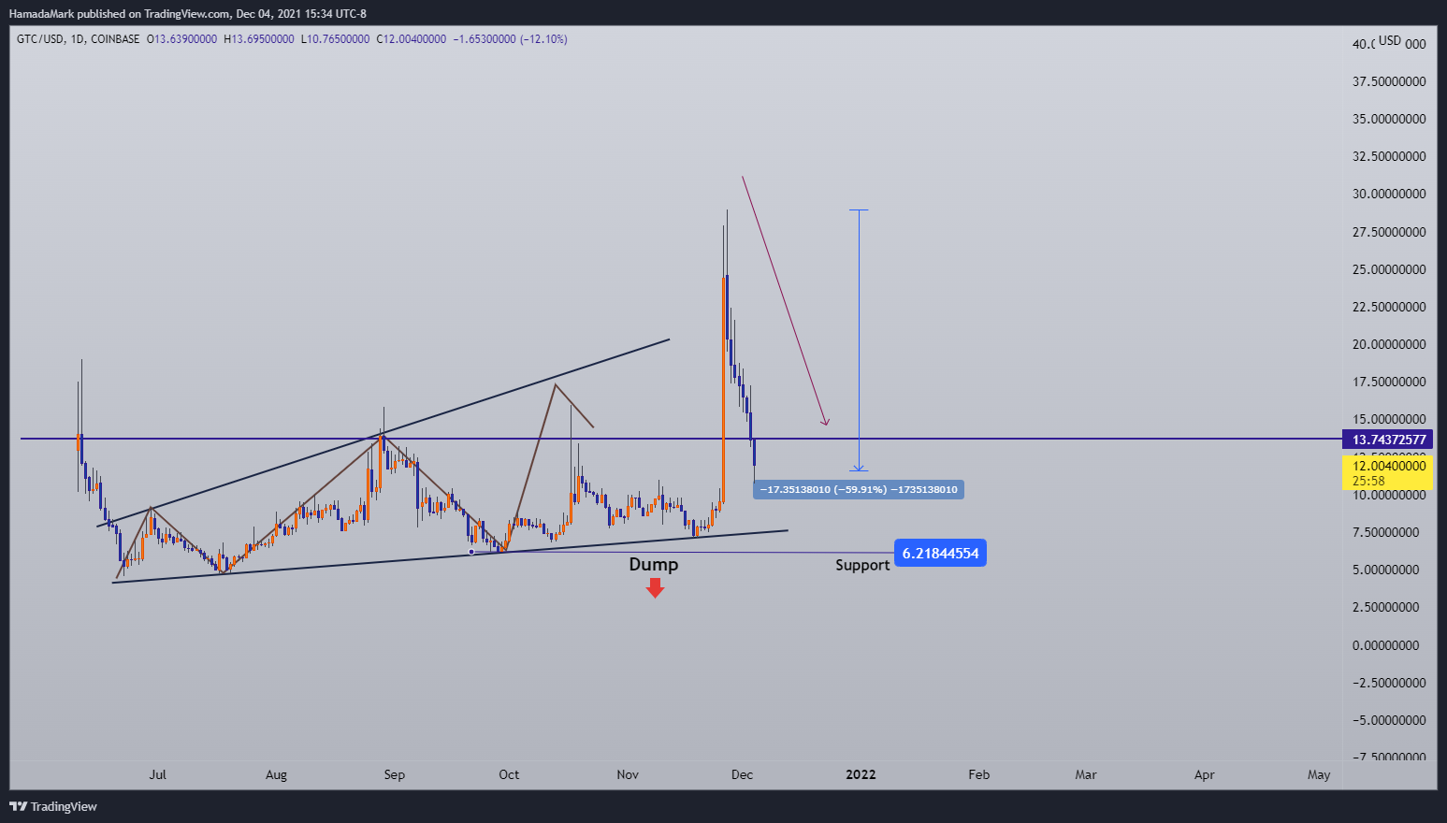Click the 25:58 countdown timer
This screenshot has width=1447, height=823.
pyautogui.click(x=1368, y=481)
